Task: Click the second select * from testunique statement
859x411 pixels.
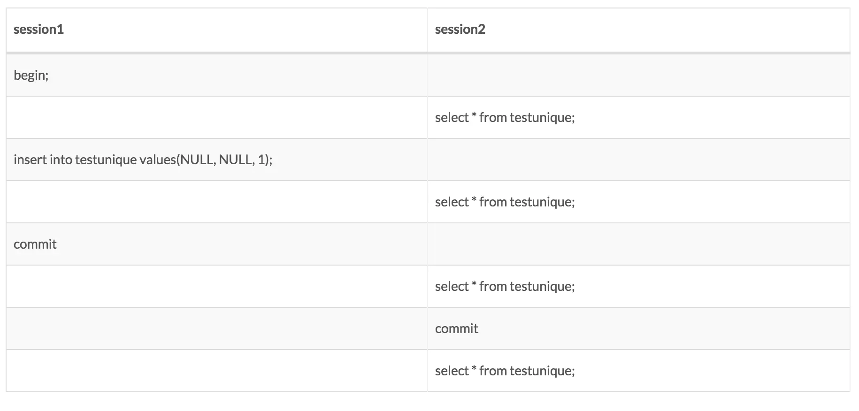Action: point(505,202)
